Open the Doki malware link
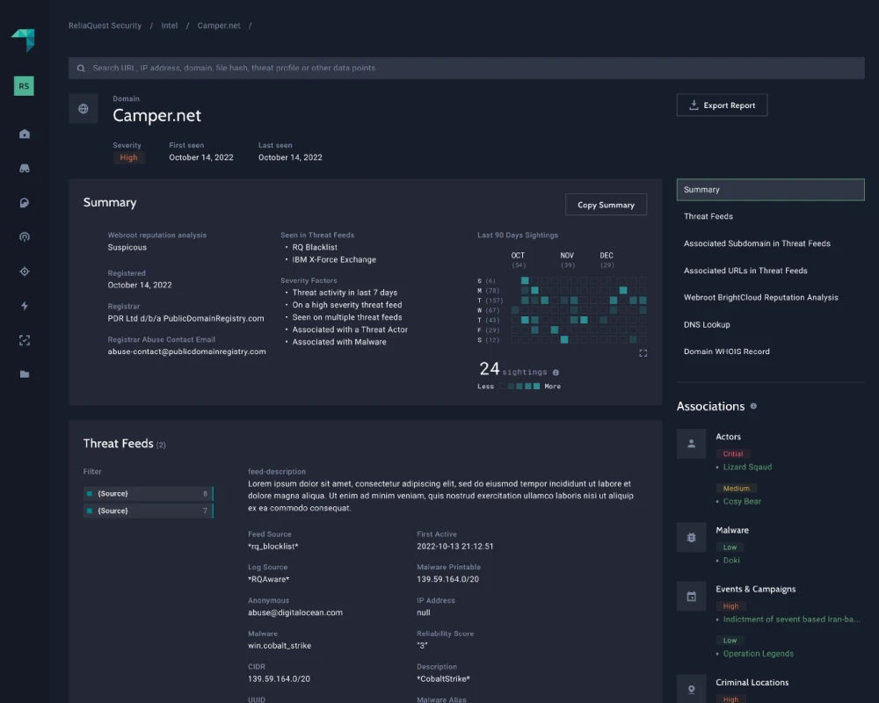Screen dimensions: 879x703 (731, 560)
